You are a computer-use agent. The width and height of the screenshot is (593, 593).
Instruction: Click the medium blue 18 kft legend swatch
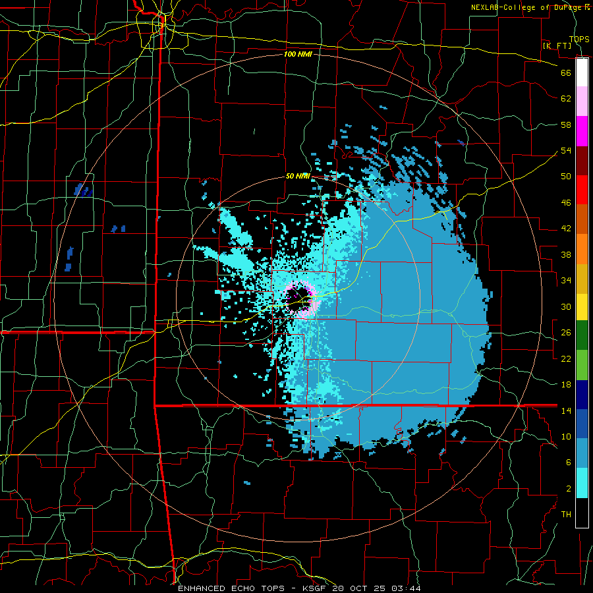point(582,424)
